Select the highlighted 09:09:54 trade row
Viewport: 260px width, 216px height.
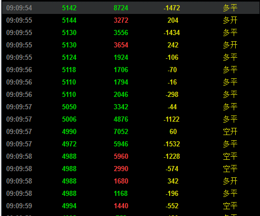pyautogui.click(x=131, y=8)
